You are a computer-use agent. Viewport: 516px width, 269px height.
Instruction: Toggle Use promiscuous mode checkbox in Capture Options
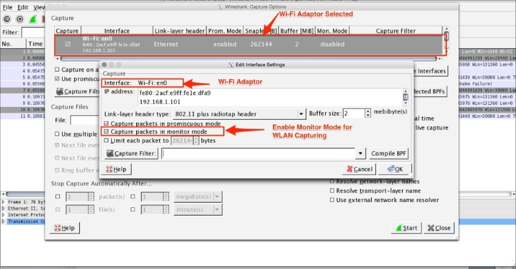click(57, 79)
